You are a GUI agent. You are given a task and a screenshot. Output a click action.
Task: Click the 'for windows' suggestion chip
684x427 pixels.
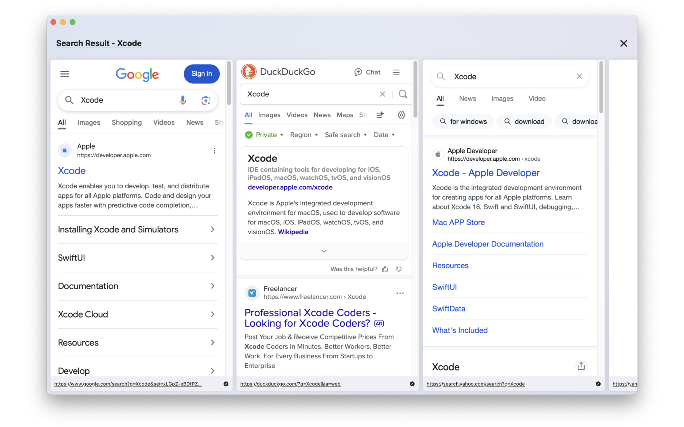point(463,121)
